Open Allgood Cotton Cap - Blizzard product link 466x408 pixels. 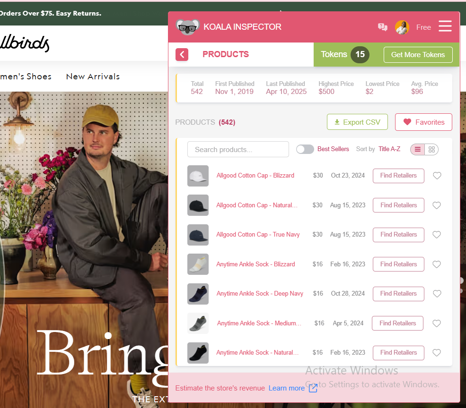click(x=255, y=176)
